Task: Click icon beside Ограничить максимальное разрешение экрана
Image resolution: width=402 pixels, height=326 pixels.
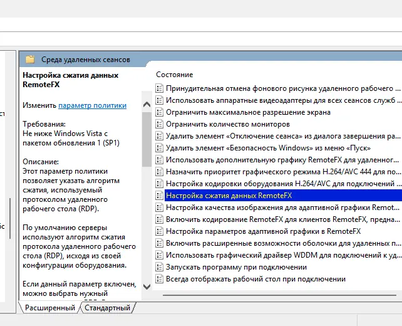Action: pos(159,112)
